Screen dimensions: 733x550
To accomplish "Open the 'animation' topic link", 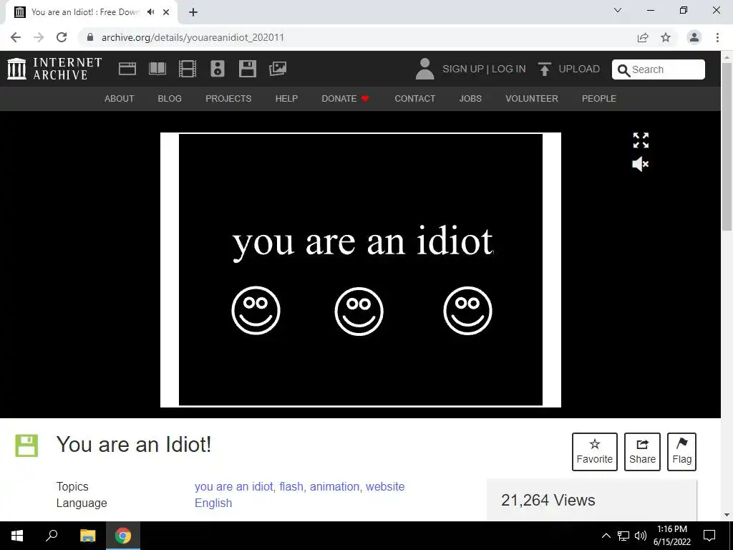I will coord(335,486).
